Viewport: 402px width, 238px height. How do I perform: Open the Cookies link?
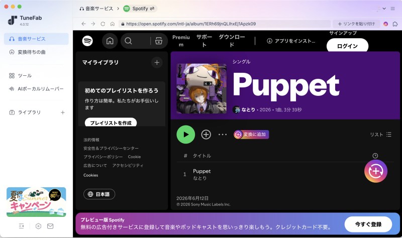pos(91,175)
